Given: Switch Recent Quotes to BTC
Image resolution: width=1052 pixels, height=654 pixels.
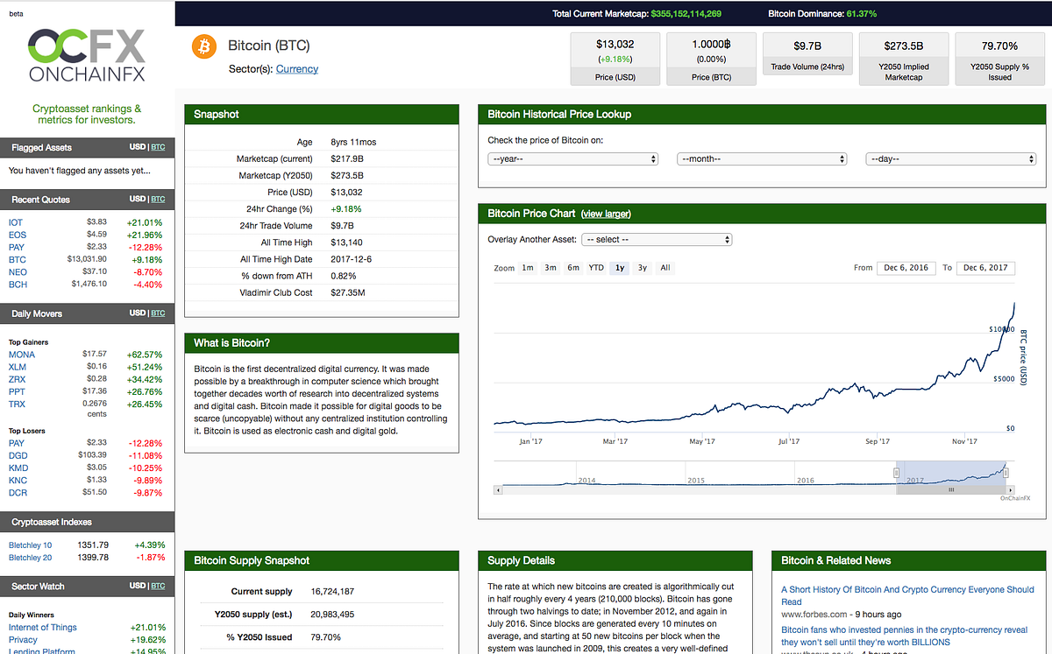Looking at the screenshot, I should point(158,199).
